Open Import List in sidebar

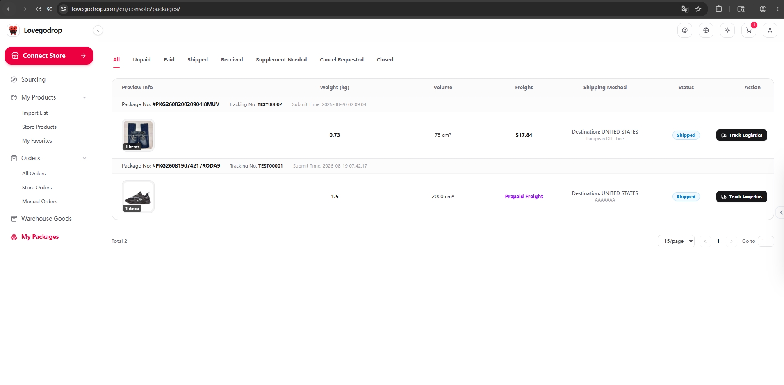tap(35, 113)
